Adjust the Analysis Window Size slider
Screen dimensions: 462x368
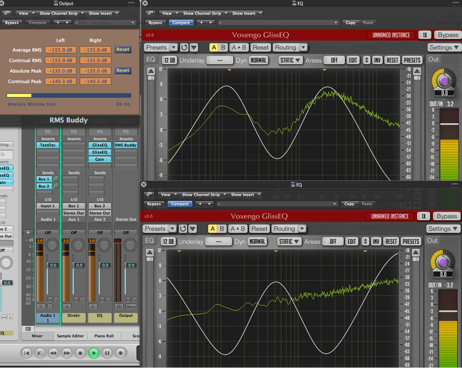coord(69,96)
